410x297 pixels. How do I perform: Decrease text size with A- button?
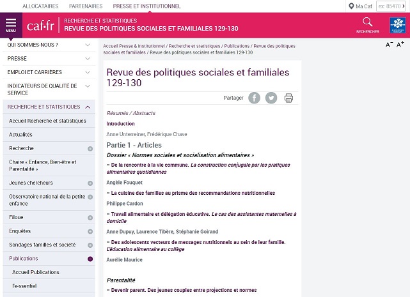point(389,45)
